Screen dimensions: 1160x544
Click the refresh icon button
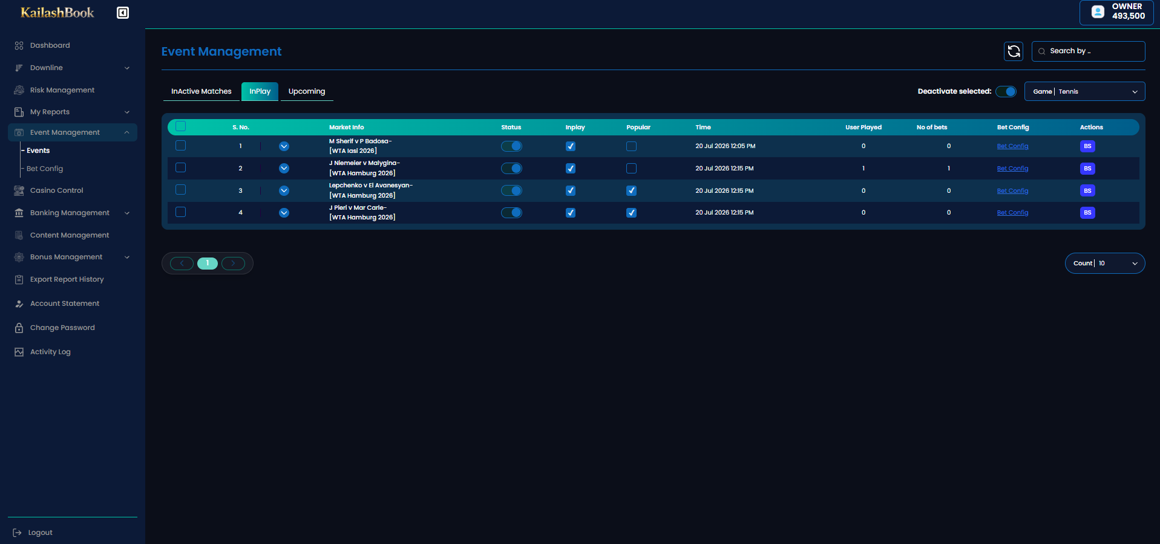(x=1014, y=51)
